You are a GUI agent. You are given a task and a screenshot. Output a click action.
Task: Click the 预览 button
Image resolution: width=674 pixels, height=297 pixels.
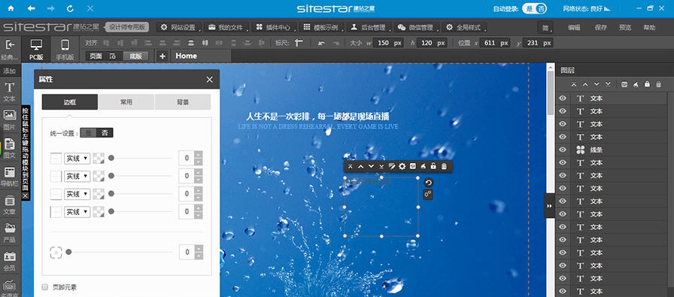(625, 28)
